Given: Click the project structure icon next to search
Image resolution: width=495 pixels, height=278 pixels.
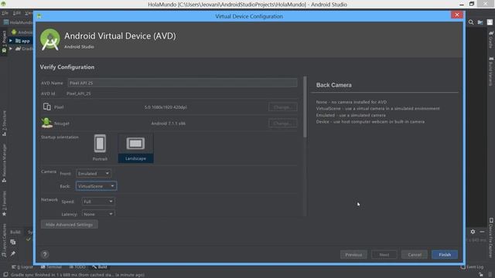Looking at the screenshot, I should [x=480, y=22].
